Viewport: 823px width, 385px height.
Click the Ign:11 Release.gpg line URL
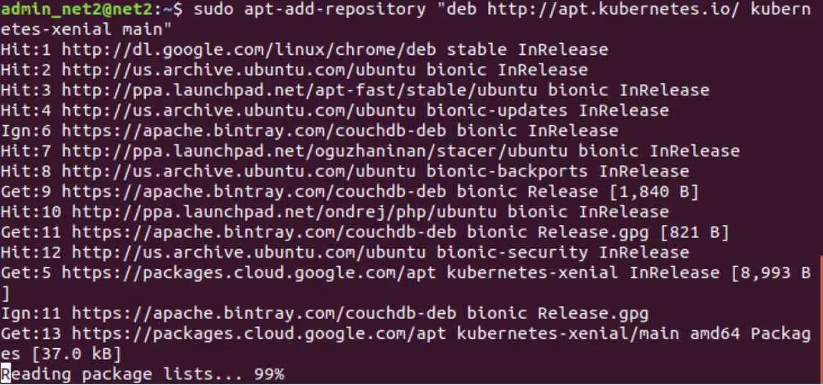click(264, 313)
